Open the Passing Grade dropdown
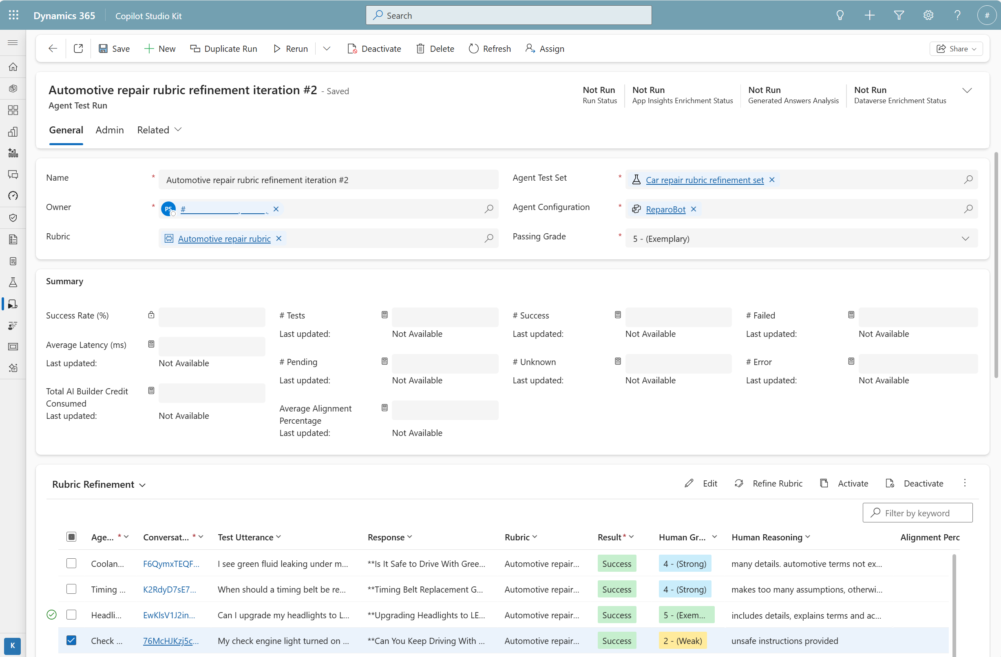 pyautogui.click(x=965, y=239)
